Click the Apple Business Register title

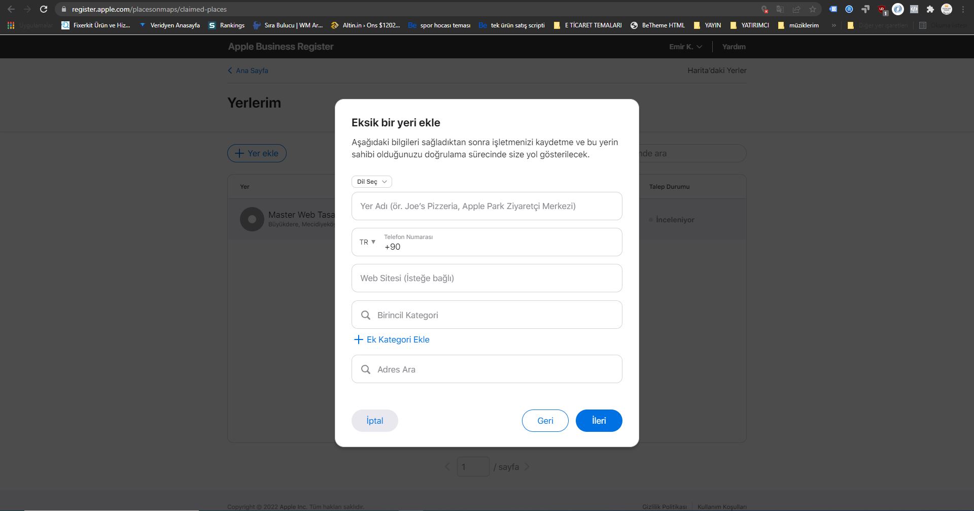(x=281, y=47)
